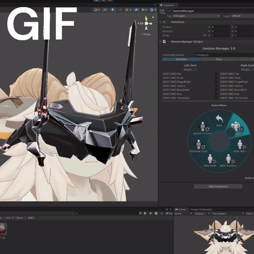Viewport: 254px width, 254px height.
Task: Toggle scene effects (skybox/fog) icon
Action: (x=127, y=10)
